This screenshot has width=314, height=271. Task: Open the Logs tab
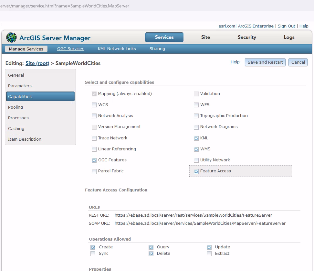(289, 37)
